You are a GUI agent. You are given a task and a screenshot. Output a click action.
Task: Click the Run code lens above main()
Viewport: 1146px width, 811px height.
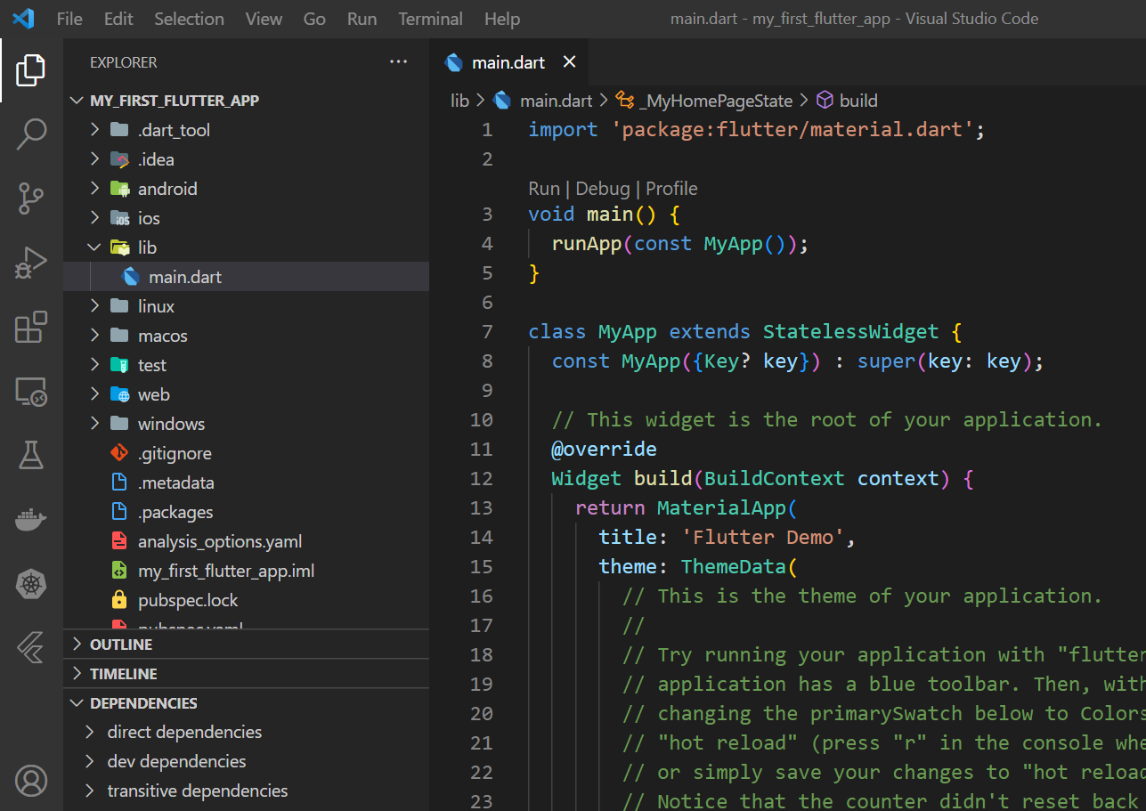[544, 189]
